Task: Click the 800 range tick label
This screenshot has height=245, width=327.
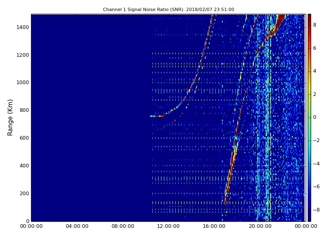Action: [24, 110]
